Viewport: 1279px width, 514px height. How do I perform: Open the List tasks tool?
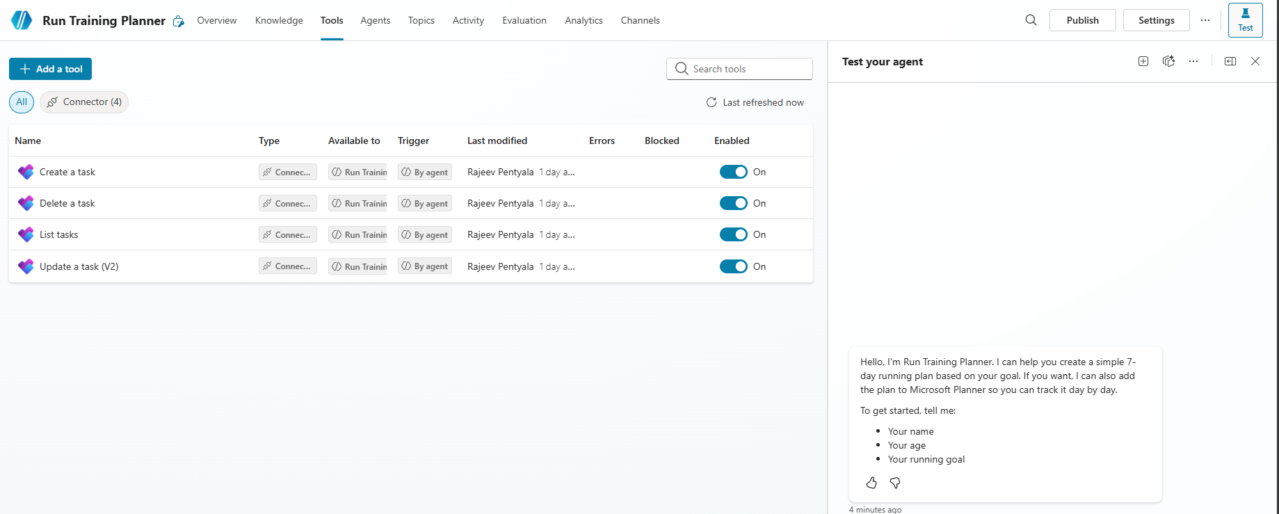tap(59, 234)
